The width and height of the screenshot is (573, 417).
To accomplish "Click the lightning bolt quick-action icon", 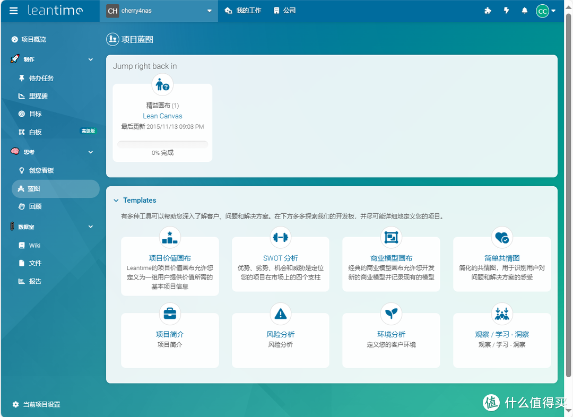I will coord(506,10).
